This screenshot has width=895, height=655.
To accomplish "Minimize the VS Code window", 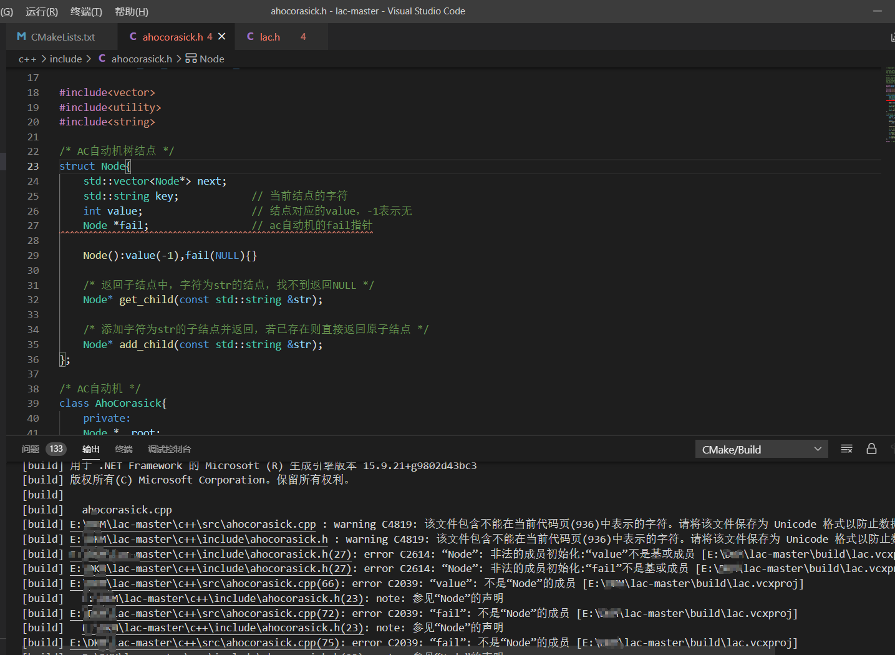I will point(878,11).
